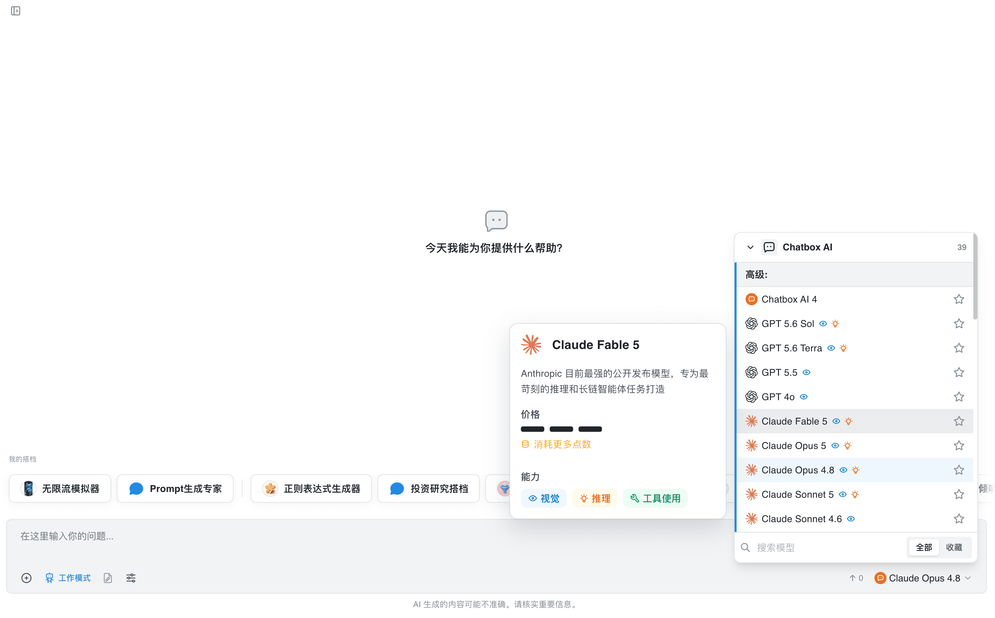
Task: Toggle the sidebar panel icon
Action: tap(16, 11)
